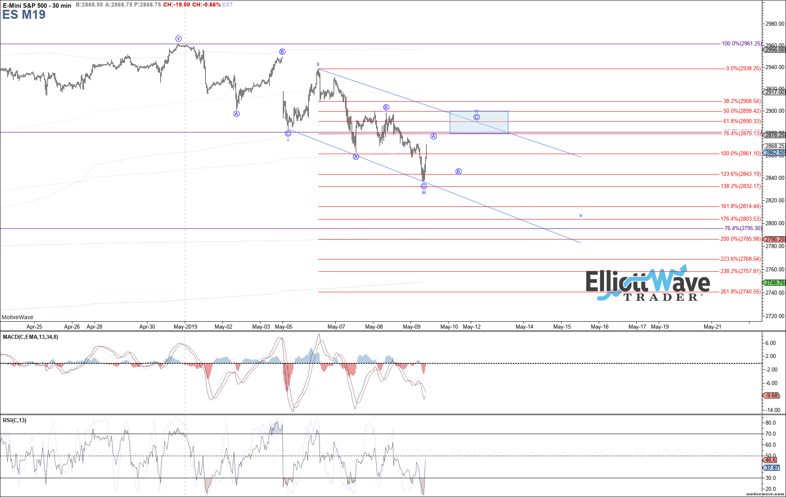Click the circled B label near May-03 high
Viewport: 786px width, 497px height.
282,52
